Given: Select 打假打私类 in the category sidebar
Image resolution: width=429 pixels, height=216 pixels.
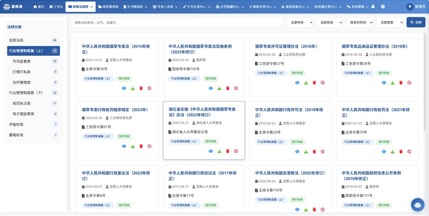Looking at the screenshot, I should pos(22,72).
